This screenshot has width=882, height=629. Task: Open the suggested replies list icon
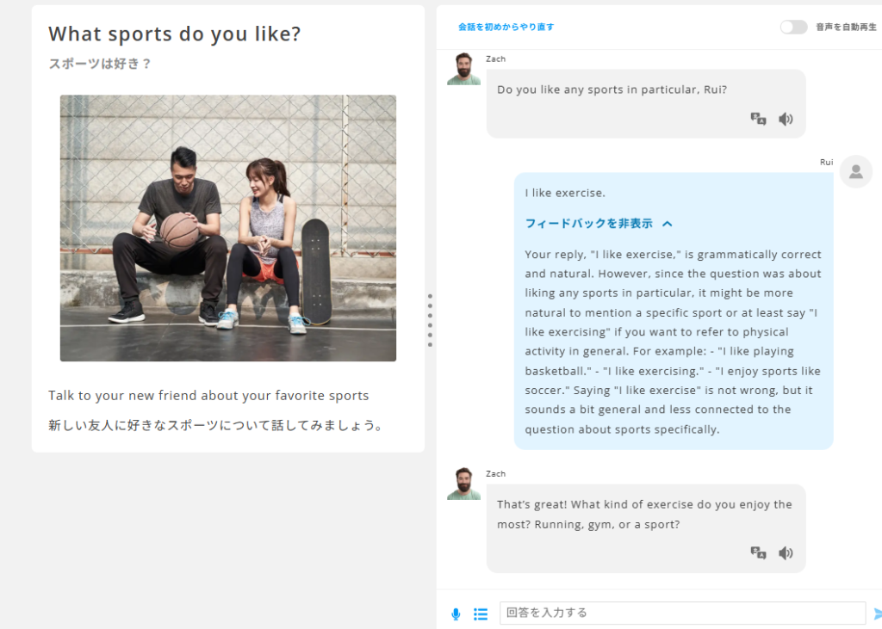click(x=481, y=614)
